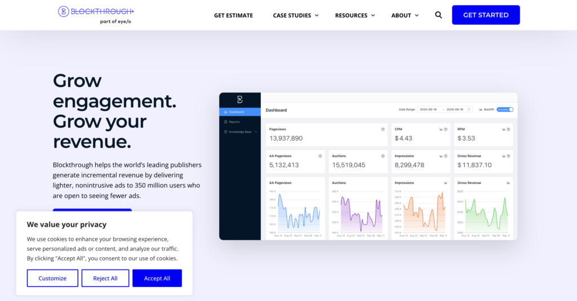The height and width of the screenshot is (301, 577).
Task: Reject all cookies
Action: coord(105,278)
